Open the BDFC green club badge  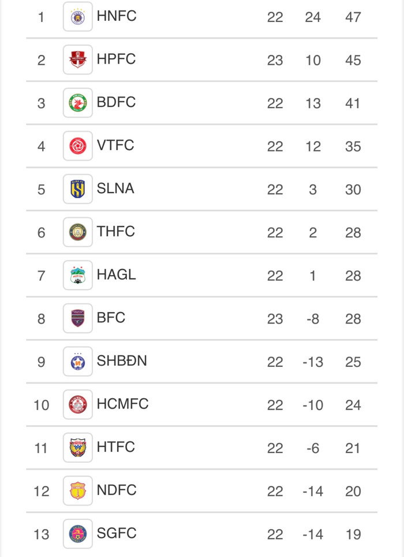77,103
